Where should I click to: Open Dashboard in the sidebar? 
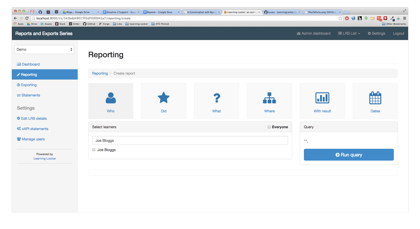coord(28,64)
